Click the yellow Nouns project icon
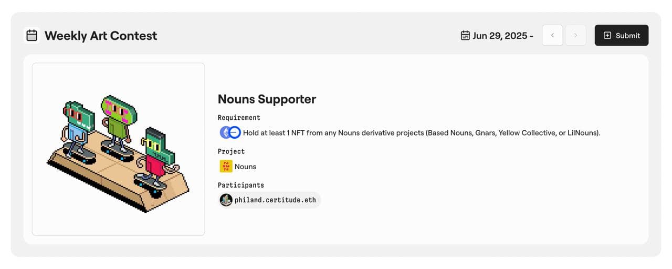This screenshot has height=269, width=672. point(226,167)
